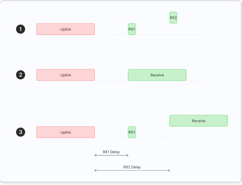
Task: Select the number 3 circle badge
Action: pos(21,132)
